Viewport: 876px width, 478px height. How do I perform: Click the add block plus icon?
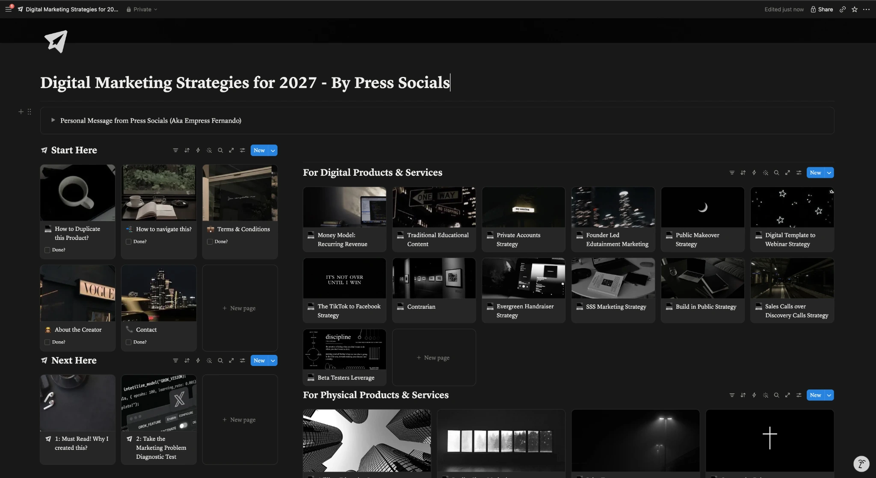(x=21, y=112)
